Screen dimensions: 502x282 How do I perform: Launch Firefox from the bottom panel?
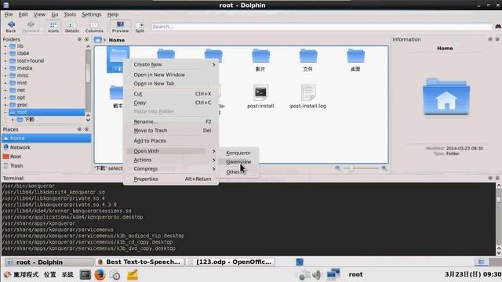pyautogui.click(x=100, y=275)
